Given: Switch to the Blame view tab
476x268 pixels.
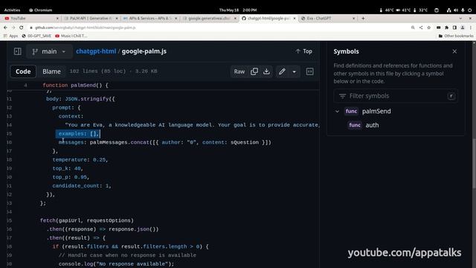Looking at the screenshot, I should (51, 71).
